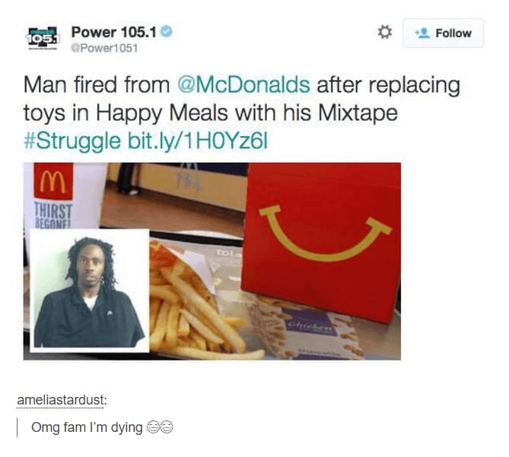Open the @McDonalds mention
The height and width of the screenshot is (457, 509).
[x=243, y=85]
